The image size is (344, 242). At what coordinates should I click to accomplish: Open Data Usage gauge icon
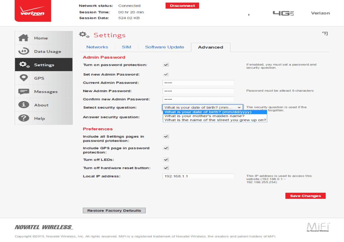coord(24,51)
